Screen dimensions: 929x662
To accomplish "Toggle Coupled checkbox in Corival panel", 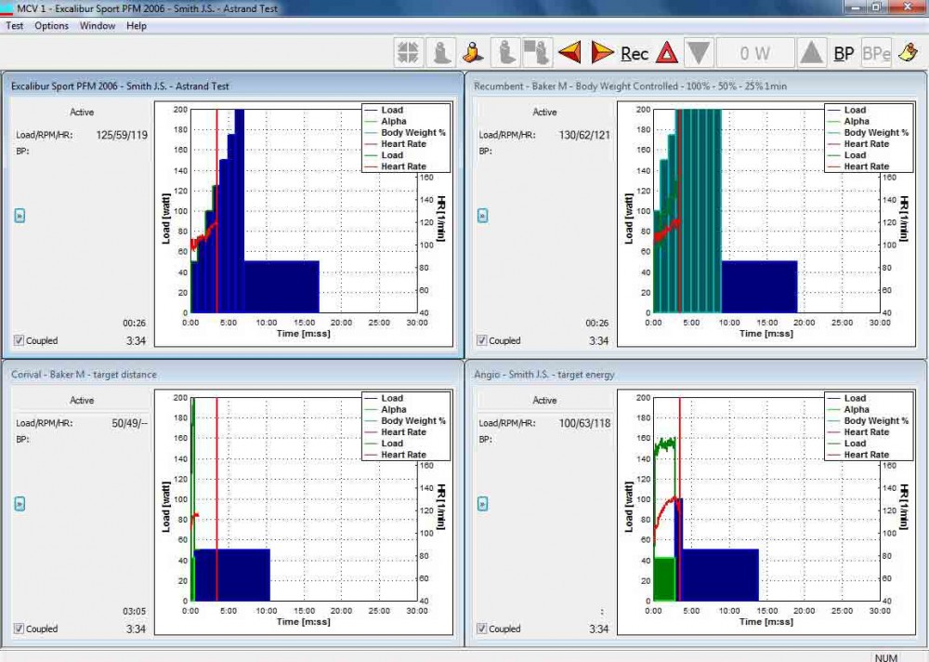I will tap(20, 629).
